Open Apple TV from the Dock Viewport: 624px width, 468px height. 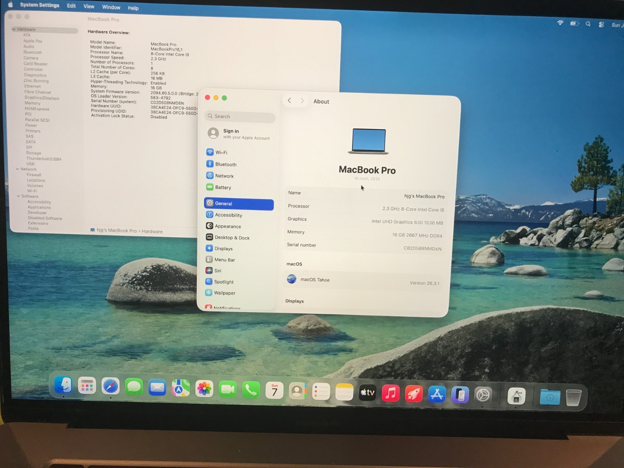coord(367,392)
